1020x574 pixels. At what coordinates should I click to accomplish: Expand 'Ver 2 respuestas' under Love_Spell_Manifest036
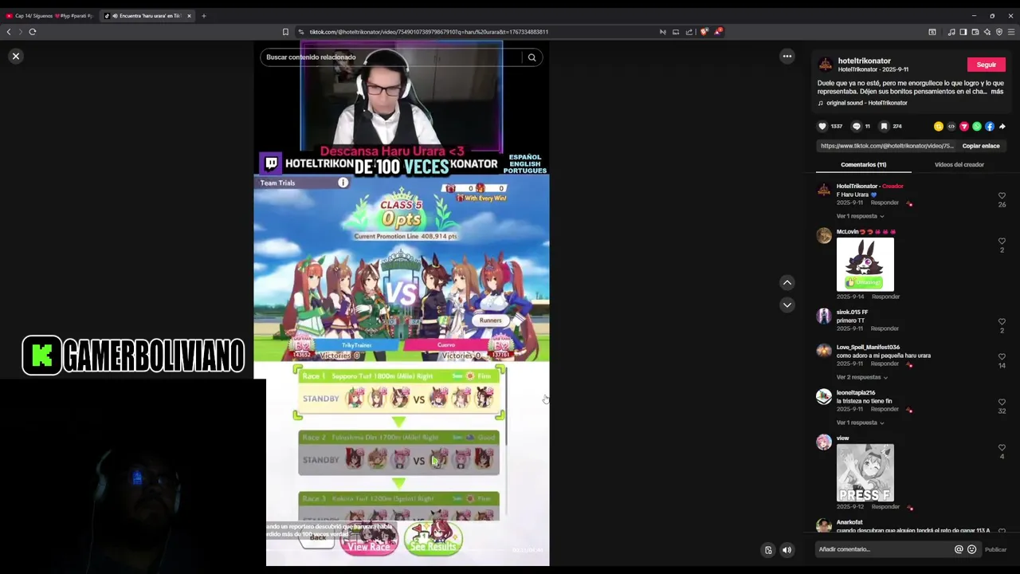coord(861,377)
